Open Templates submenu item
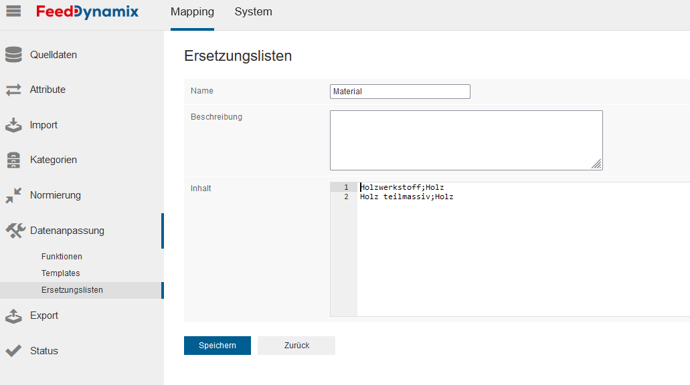The image size is (690, 385). (61, 273)
